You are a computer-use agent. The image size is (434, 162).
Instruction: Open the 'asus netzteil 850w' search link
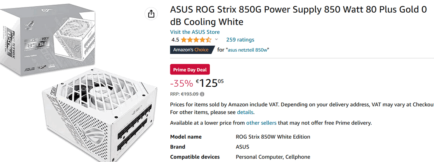click(x=248, y=50)
